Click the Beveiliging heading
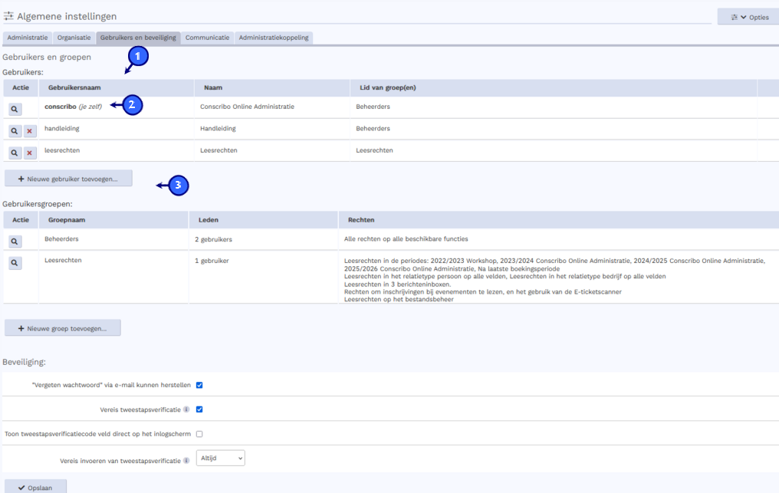The height and width of the screenshot is (493, 779). pos(24,362)
